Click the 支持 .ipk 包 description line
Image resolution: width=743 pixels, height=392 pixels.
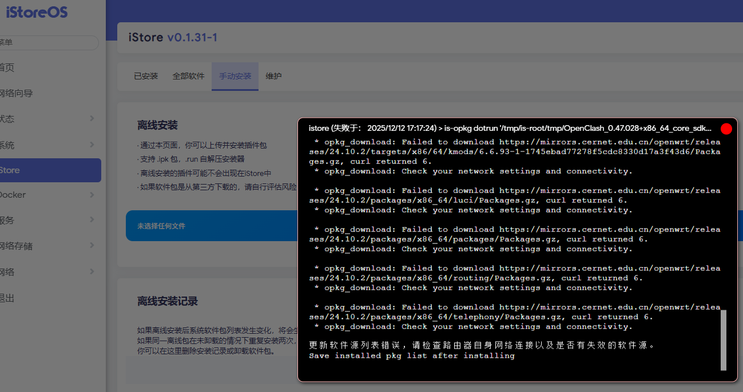(x=190, y=159)
